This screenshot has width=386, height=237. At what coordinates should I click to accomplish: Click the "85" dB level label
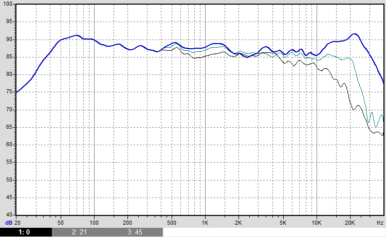[9, 57]
